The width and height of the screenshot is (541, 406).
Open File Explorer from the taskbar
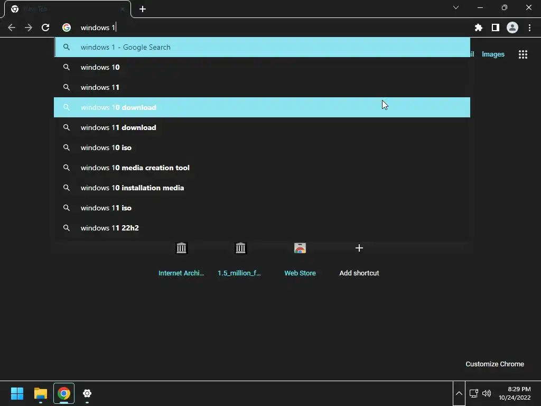pyautogui.click(x=40, y=393)
